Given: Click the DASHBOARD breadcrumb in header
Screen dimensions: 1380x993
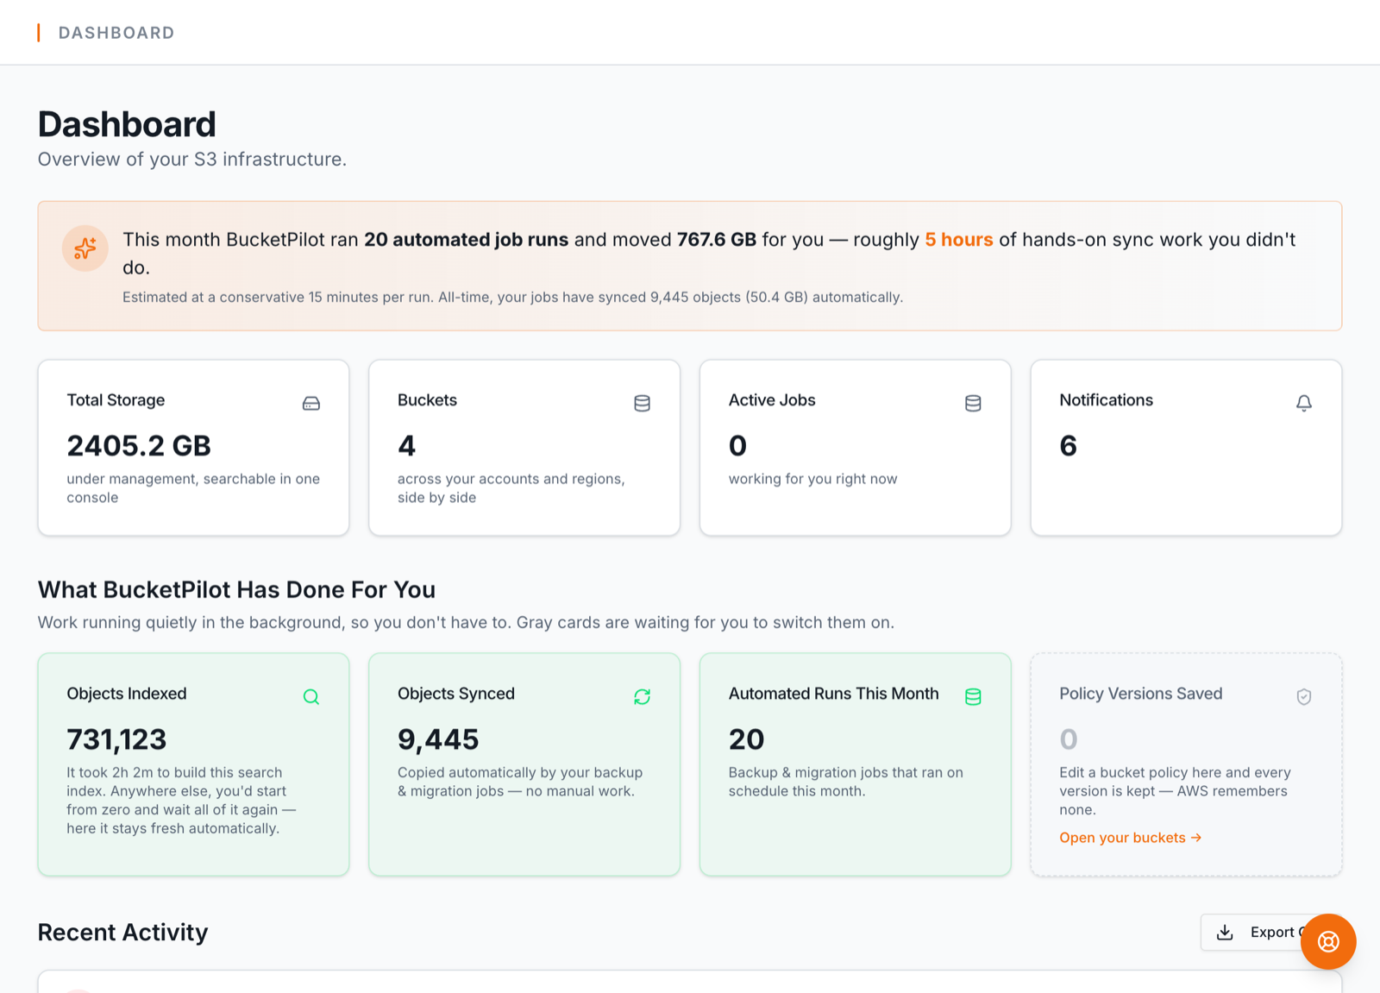Looking at the screenshot, I should pos(116,33).
